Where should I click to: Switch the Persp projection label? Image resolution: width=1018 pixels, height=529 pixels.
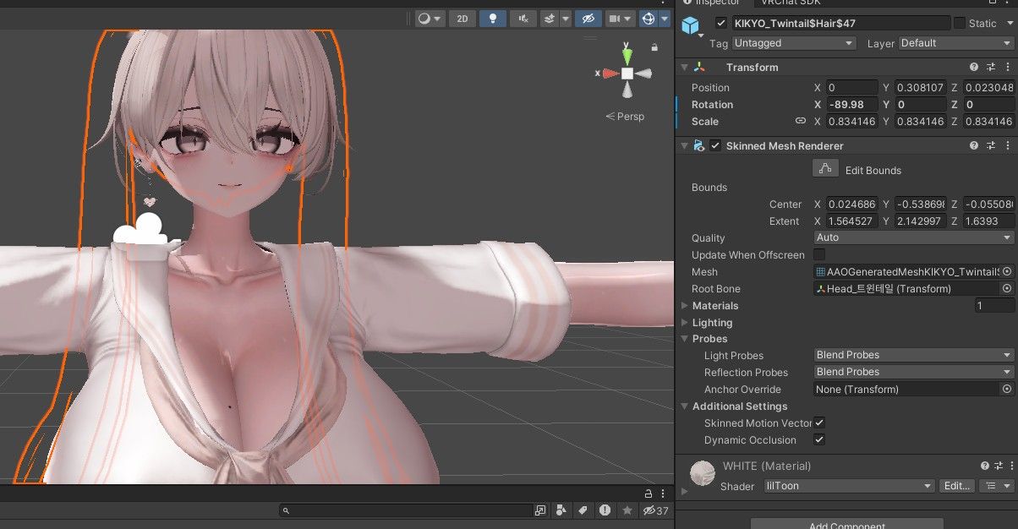[625, 117]
